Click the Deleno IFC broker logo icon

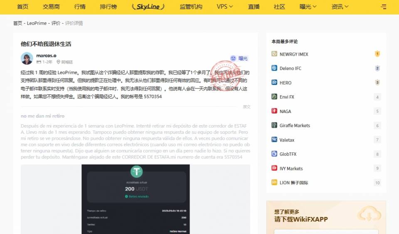274,68
